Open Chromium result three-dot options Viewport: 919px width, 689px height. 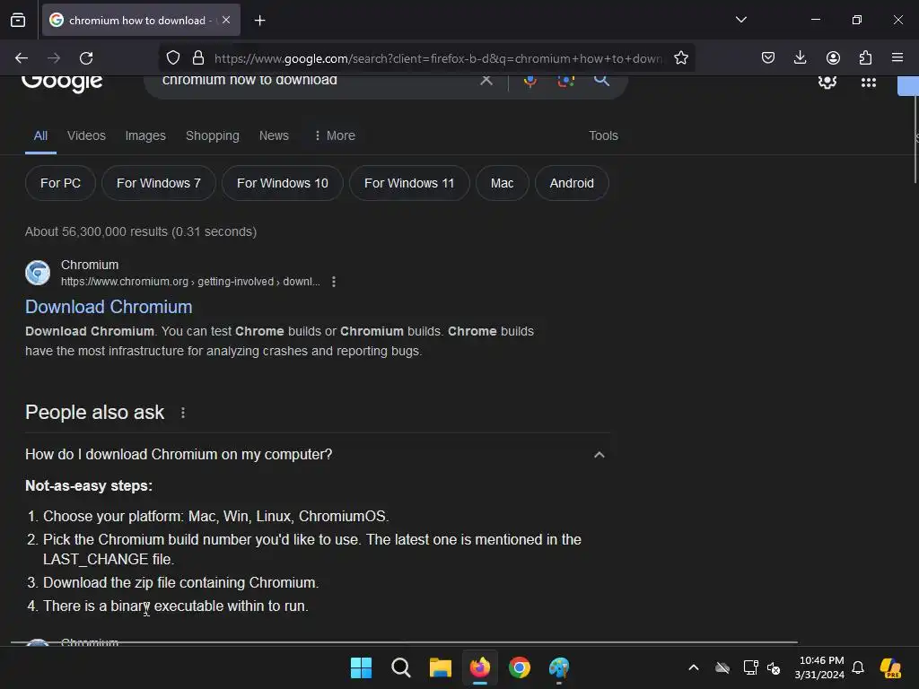[334, 282]
